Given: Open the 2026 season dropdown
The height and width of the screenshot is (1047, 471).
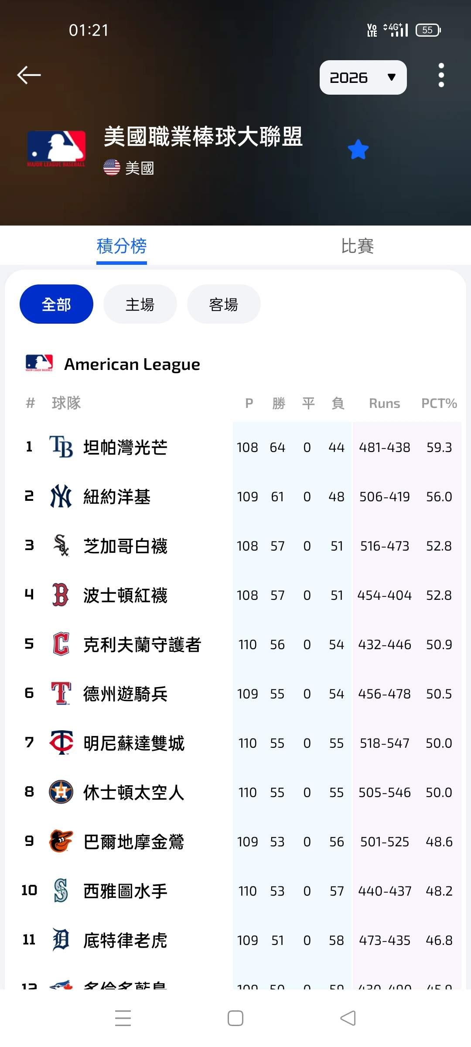Looking at the screenshot, I should [363, 77].
